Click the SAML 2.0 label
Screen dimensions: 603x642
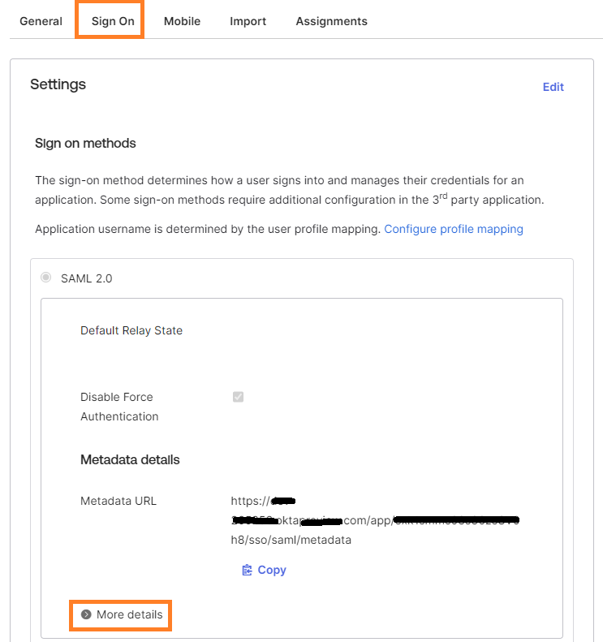coord(86,278)
